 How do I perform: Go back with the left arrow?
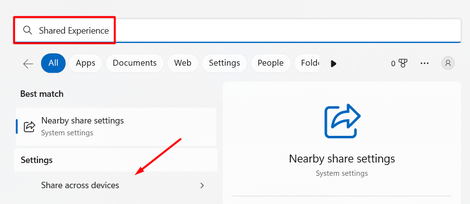click(28, 63)
